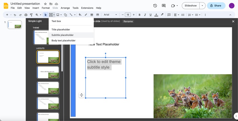Open the move to folder icon
Image resolution: width=238 pixels, height=121 pixels.
pos(51,4)
